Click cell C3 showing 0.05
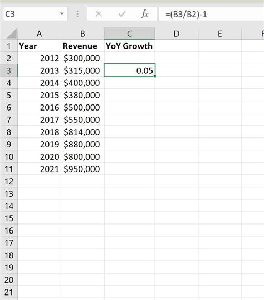Screen dimensions: 264x300 pos(130,70)
